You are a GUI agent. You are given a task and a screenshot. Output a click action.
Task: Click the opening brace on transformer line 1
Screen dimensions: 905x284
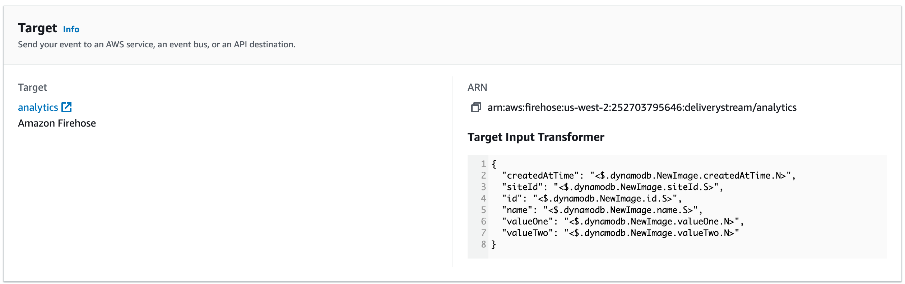(x=494, y=164)
